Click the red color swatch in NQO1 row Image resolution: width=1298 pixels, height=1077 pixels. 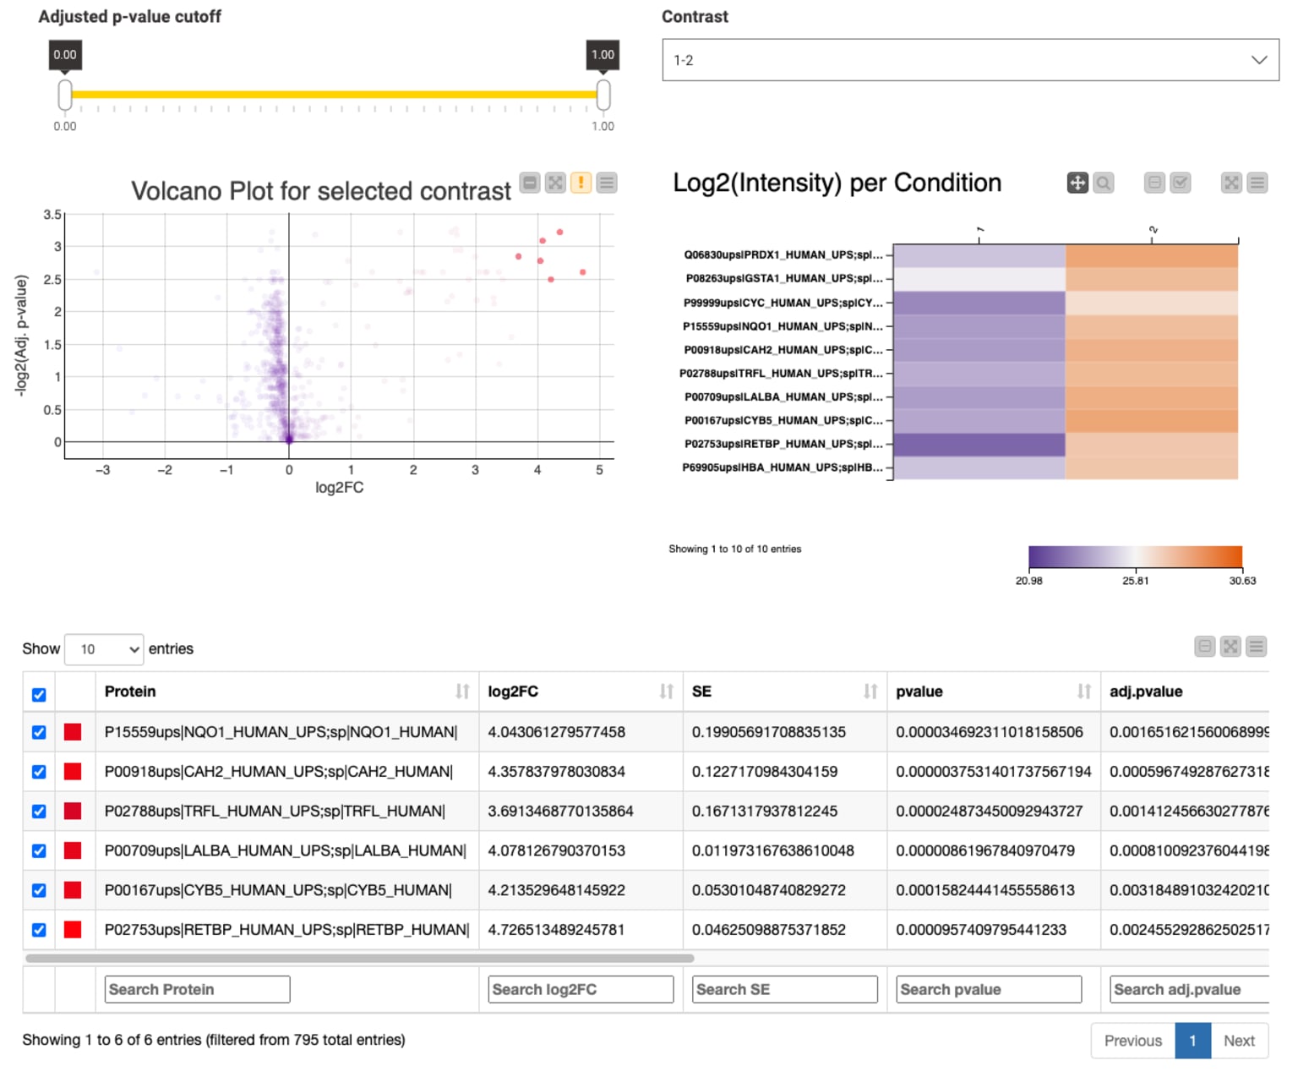tap(73, 732)
